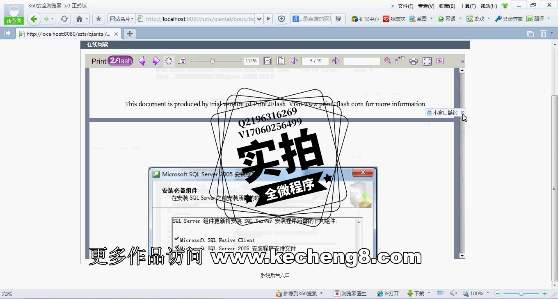Select the text selection tool
The width and height of the screenshot is (558, 299).
point(182,61)
